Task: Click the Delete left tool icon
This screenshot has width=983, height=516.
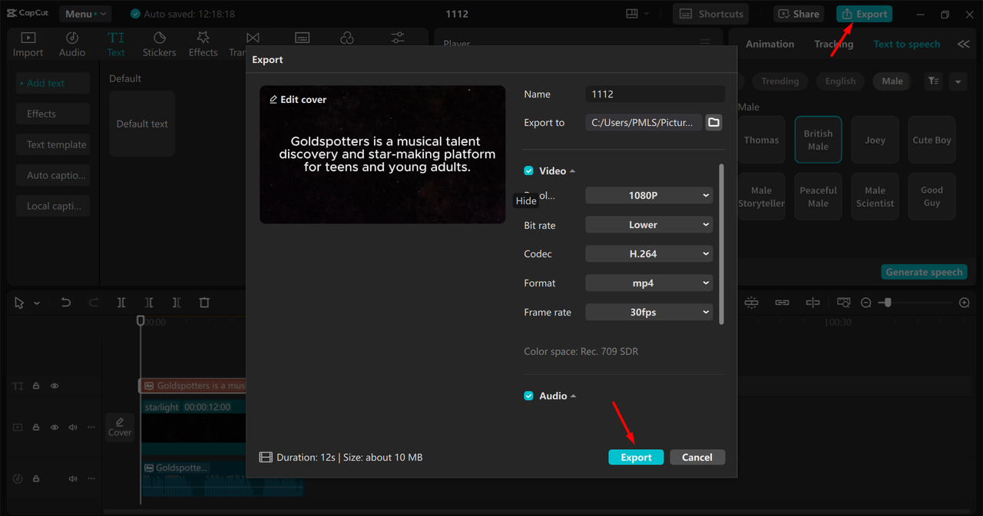Action: [x=149, y=303]
